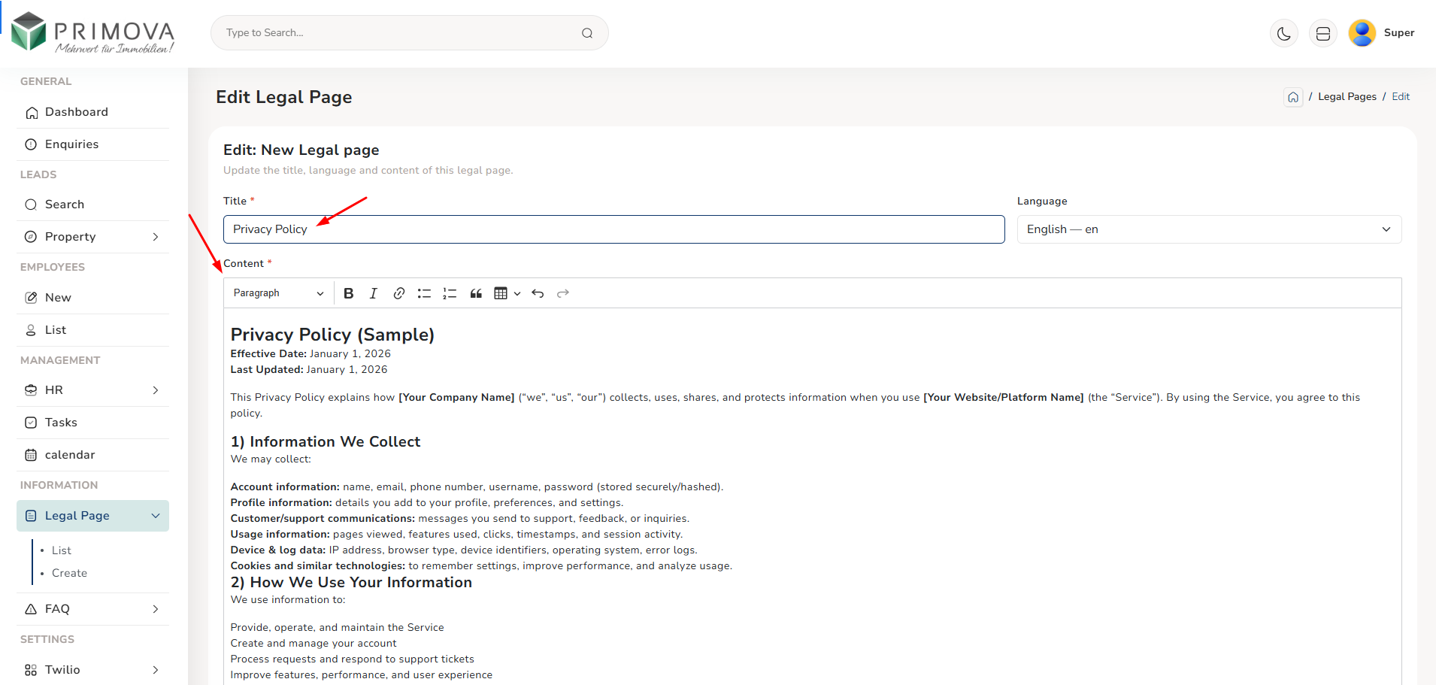
Task: Click the Title field containing Privacy Policy
Action: point(613,229)
